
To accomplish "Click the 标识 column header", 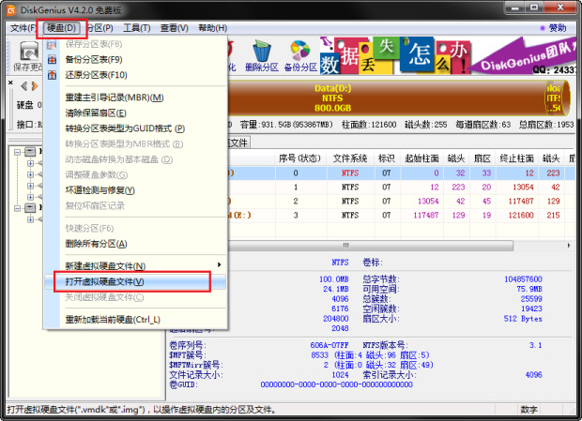I will (x=387, y=158).
